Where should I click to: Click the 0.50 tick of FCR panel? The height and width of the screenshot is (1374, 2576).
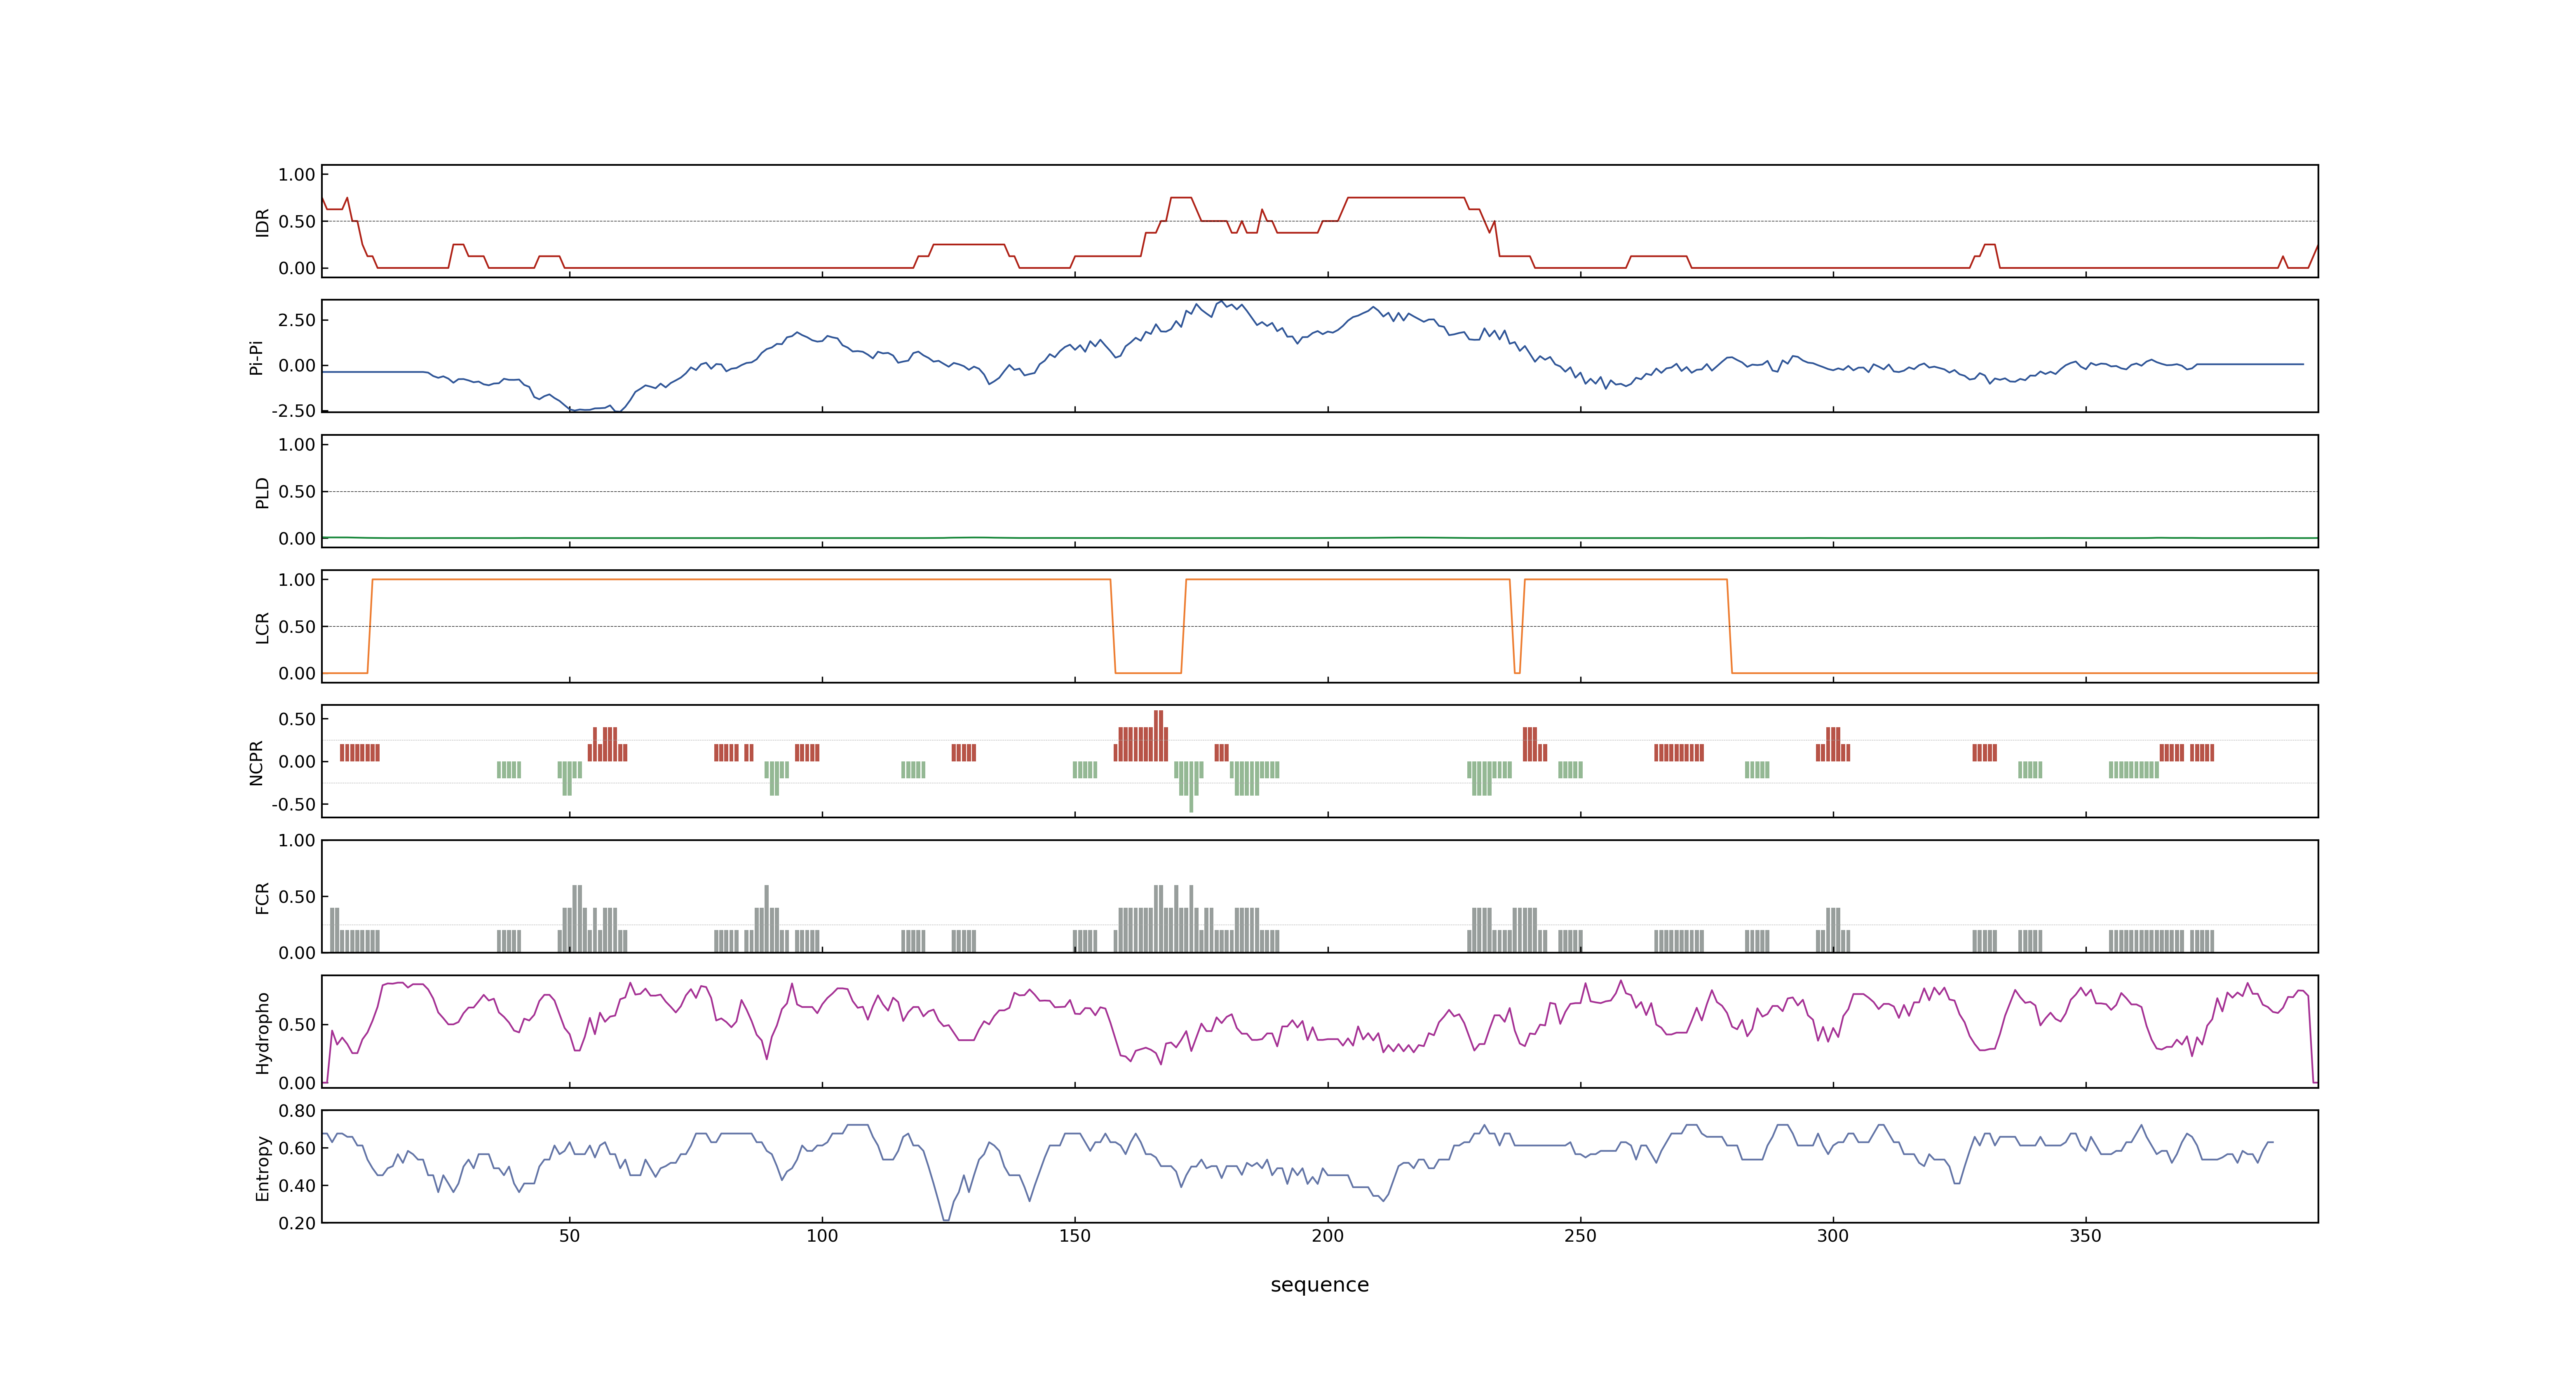click(x=297, y=897)
